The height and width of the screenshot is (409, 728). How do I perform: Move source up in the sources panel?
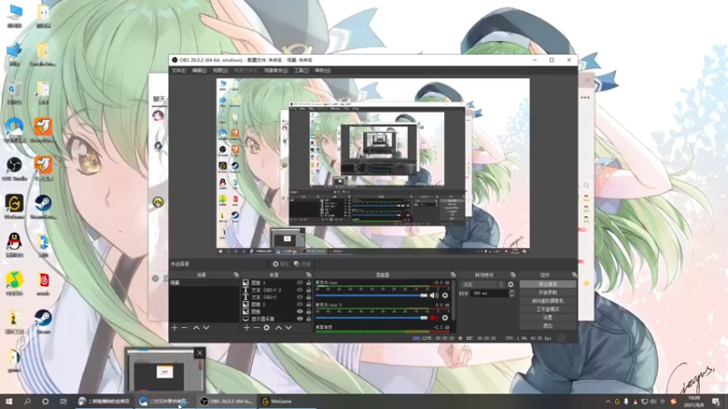click(x=278, y=328)
